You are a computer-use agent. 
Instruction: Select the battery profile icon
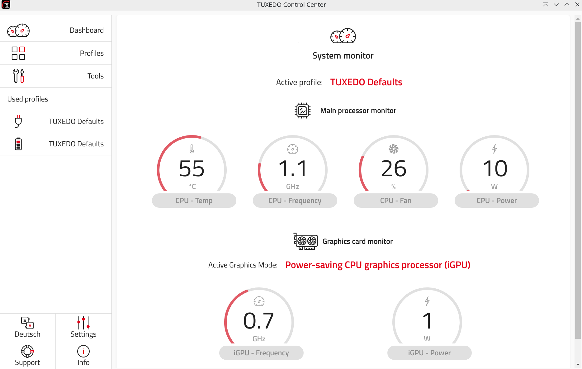coord(18,144)
